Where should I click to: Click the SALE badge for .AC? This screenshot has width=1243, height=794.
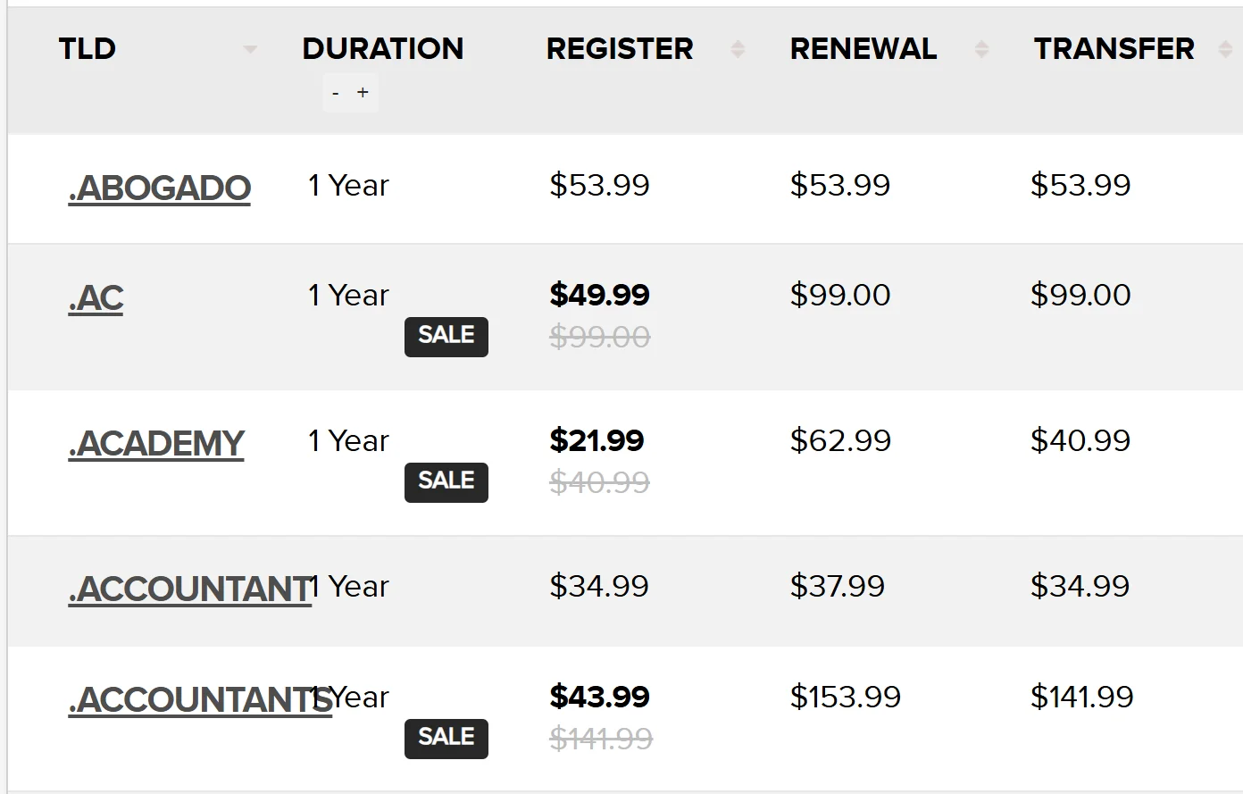pos(446,336)
